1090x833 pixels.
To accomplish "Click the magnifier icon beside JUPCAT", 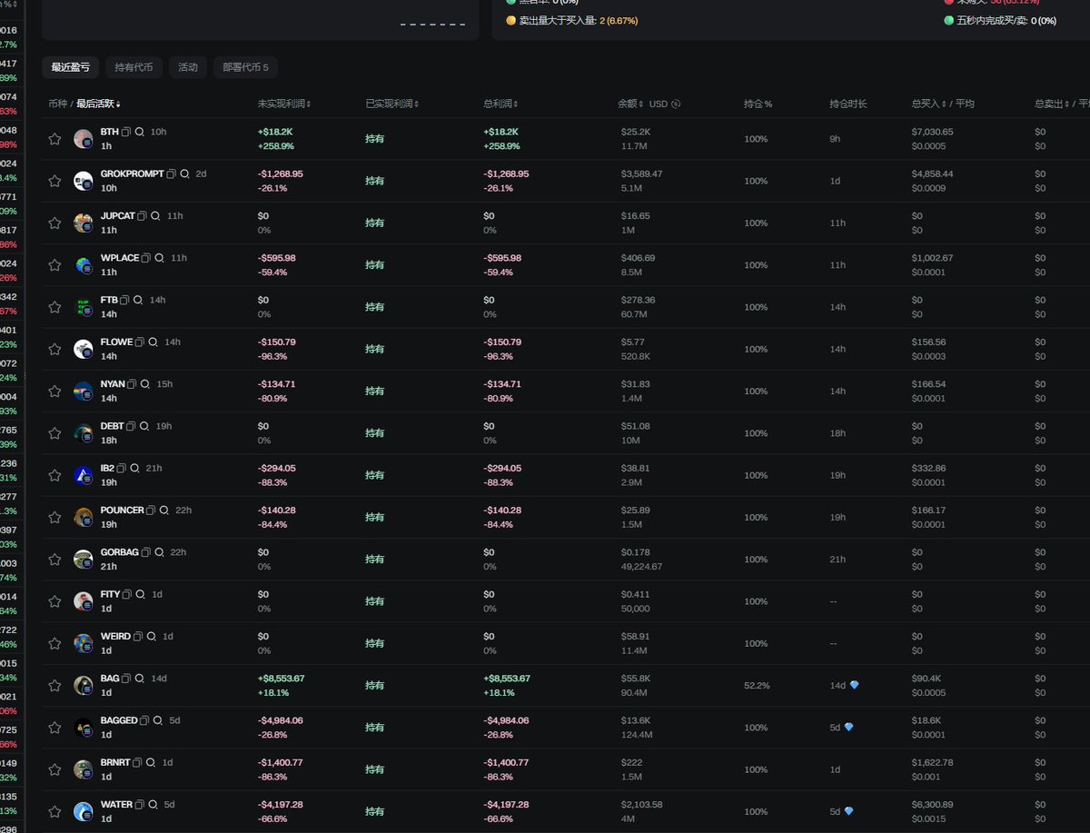I will (x=155, y=216).
